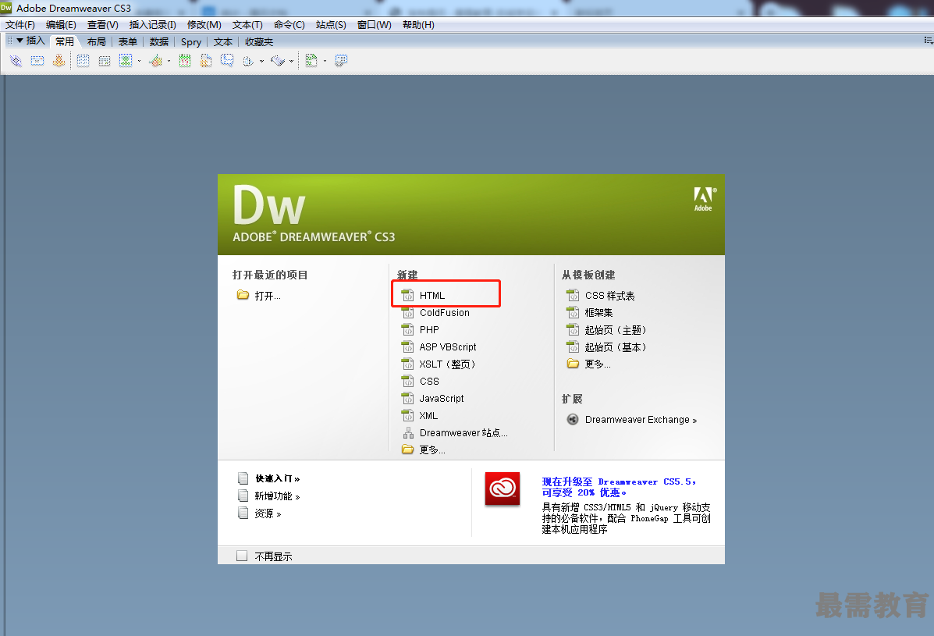Switch to the Spry insert tab
Image resolution: width=934 pixels, height=636 pixels.
pyautogui.click(x=191, y=41)
